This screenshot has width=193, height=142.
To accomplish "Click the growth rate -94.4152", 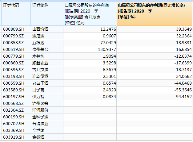I will (183, 97).
